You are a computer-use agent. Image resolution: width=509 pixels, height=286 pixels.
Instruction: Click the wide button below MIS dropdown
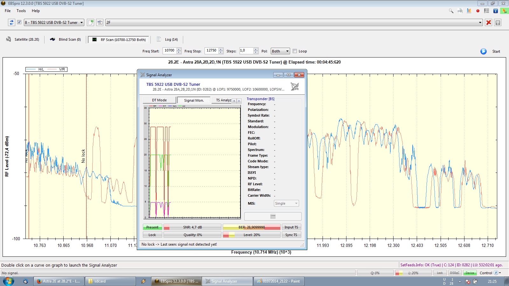pos(273,216)
